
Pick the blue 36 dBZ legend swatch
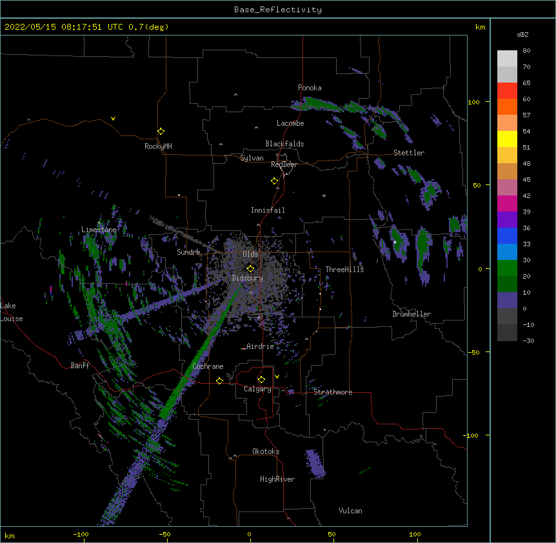[507, 235]
